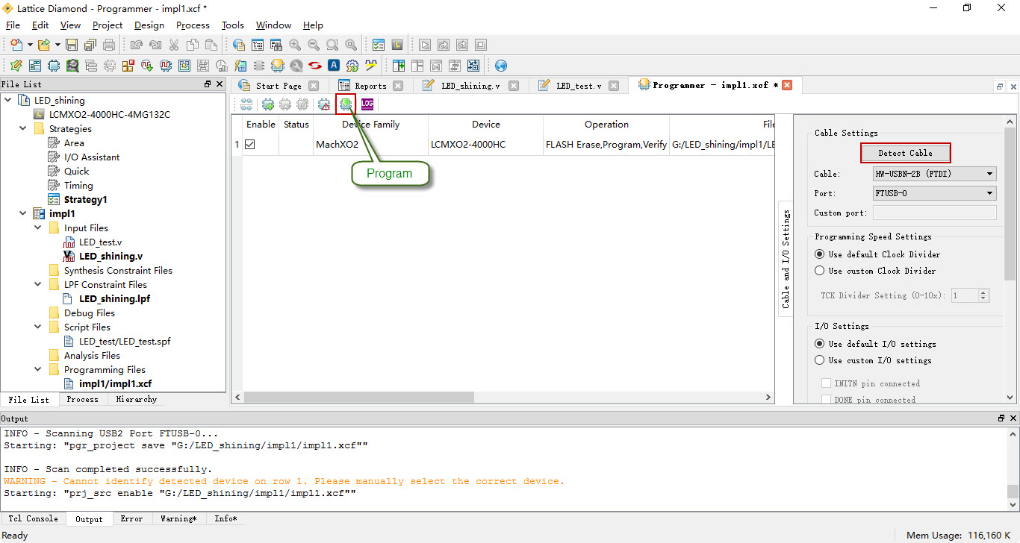The width and height of the screenshot is (1020, 543).
Task: Switch to the Reports tab
Action: [370, 86]
